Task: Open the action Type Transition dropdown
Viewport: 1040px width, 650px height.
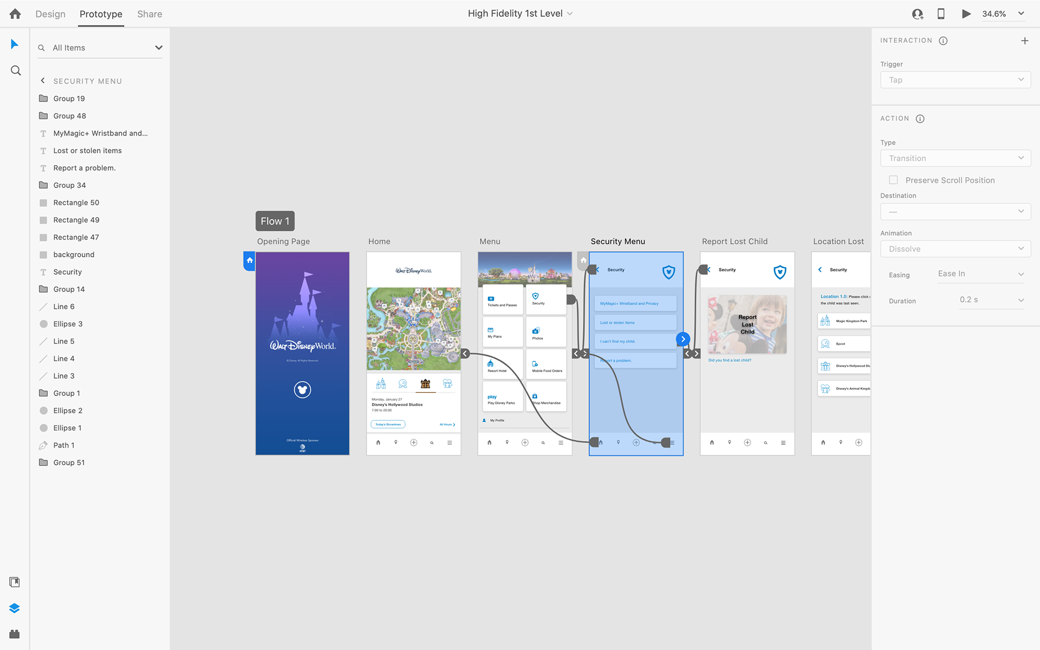Action: pyautogui.click(x=955, y=158)
